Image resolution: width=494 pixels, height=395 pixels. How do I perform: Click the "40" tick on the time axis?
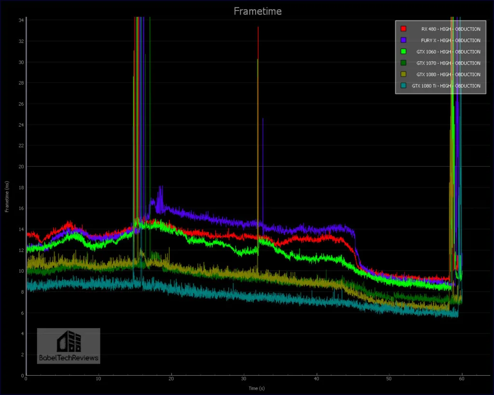click(x=316, y=379)
